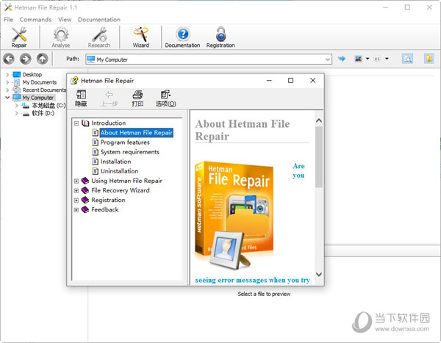
Task: Expand the My Documents tree node
Action: (7, 82)
